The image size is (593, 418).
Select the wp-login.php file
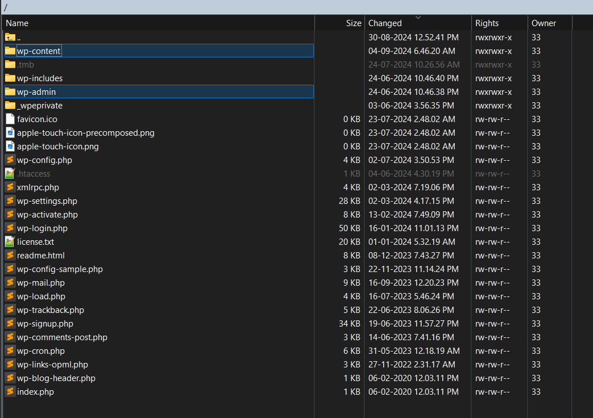(x=42, y=228)
